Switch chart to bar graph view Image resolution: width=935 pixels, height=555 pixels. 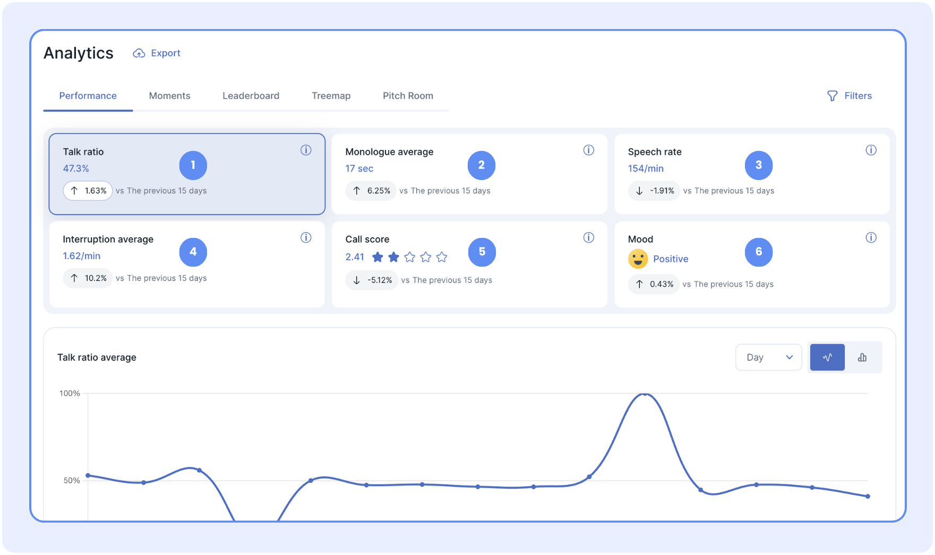(x=862, y=357)
